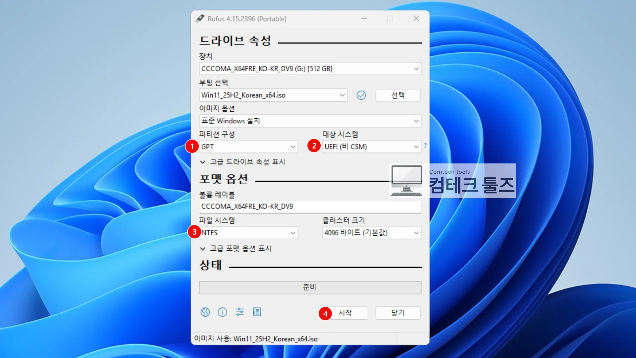
Task: Click the 시작 button
Action: click(x=345, y=313)
